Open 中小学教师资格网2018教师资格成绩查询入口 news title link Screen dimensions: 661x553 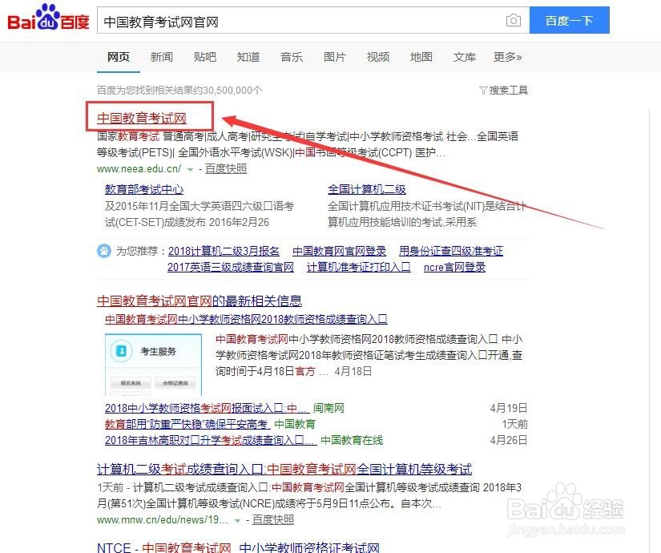click(x=246, y=319)
